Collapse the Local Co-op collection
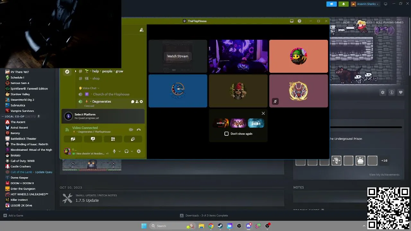This screenshot has height=231, width=411. (3, 116)
